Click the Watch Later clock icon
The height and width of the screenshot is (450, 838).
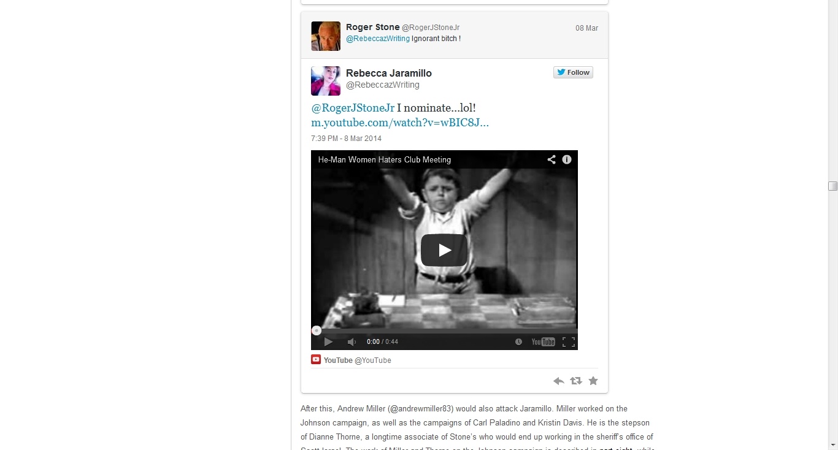coord(518,342)
